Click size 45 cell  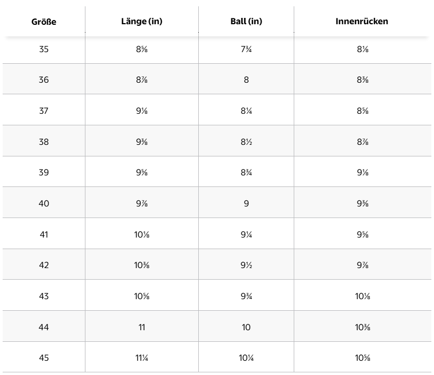click(44, 358)
